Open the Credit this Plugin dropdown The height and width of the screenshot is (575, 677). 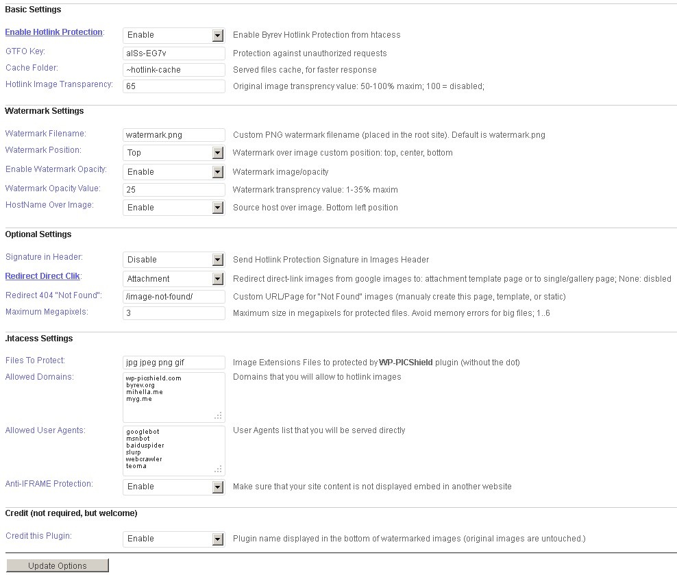173,539
